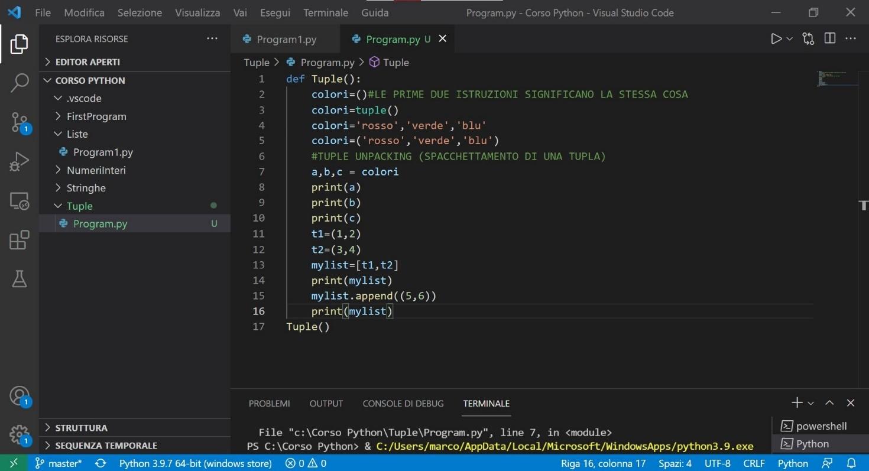Screen dimensions: 869x471
Task: Open the Visualizza menu
Action: 197,12
